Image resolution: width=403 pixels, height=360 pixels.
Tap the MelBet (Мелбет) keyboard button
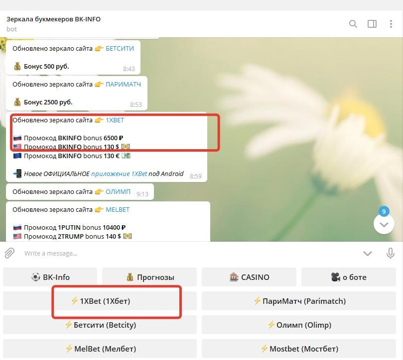click(x=100, y=349)
